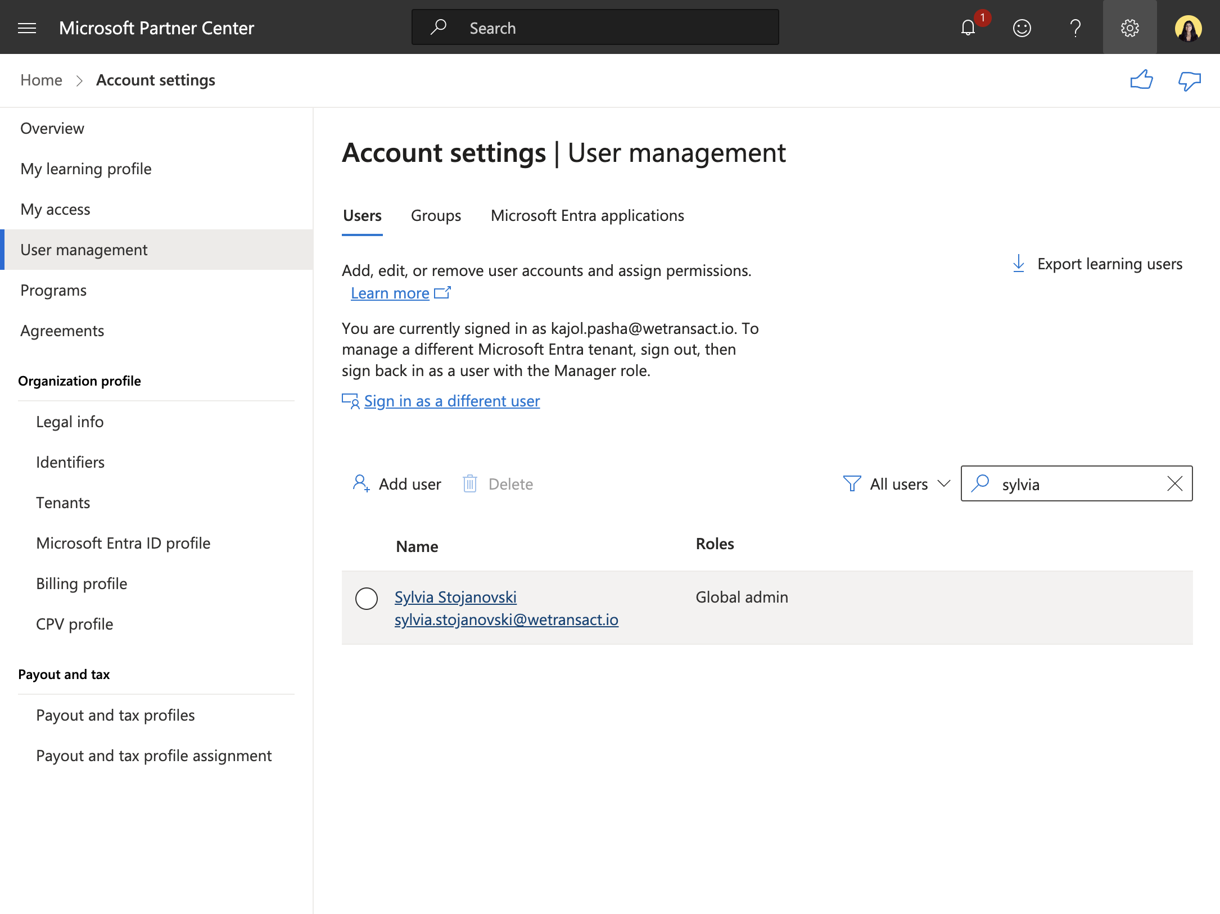Click the thumbs up icon
Screen dimensions: 1220x914
1141,80
